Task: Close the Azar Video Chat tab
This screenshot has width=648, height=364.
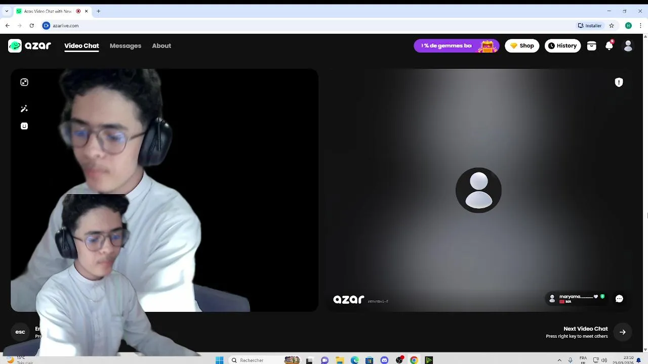Action: 86,11
